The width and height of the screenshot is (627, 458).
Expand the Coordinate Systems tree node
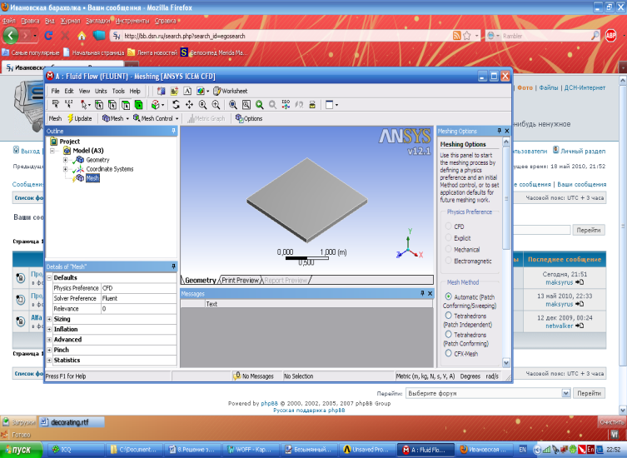[65, 169]
